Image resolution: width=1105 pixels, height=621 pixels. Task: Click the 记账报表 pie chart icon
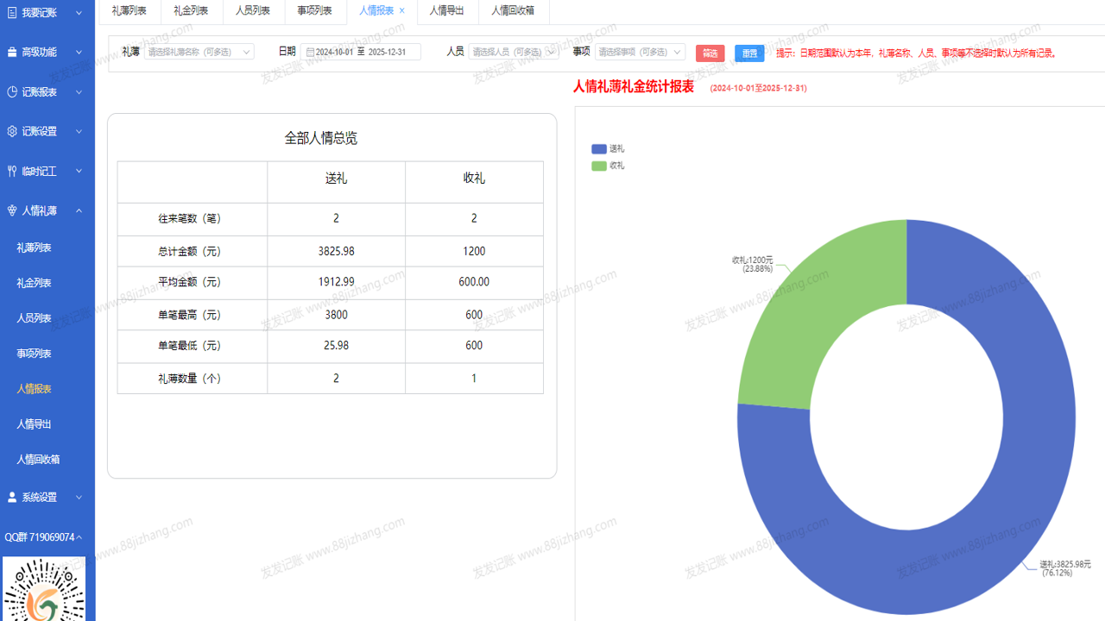click(x=12, y=92)
